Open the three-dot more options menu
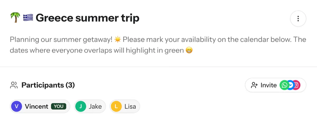317x124 pixels. pyautogui.click(x=298, y=18)
